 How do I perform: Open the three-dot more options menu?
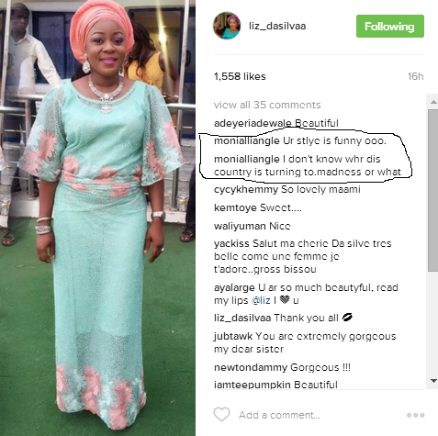415,415
